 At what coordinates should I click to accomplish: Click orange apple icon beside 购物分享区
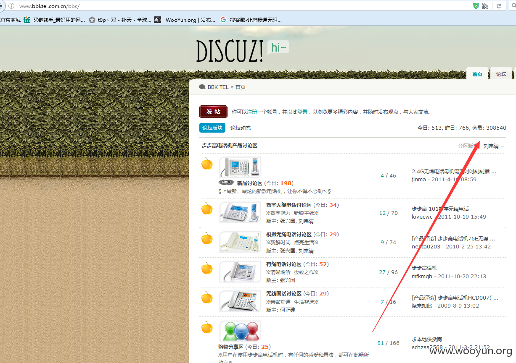pyautogui.click(x=207, y=327)
